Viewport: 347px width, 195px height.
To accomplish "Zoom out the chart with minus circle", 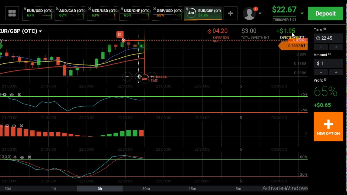I will click(x=127, y=77).
